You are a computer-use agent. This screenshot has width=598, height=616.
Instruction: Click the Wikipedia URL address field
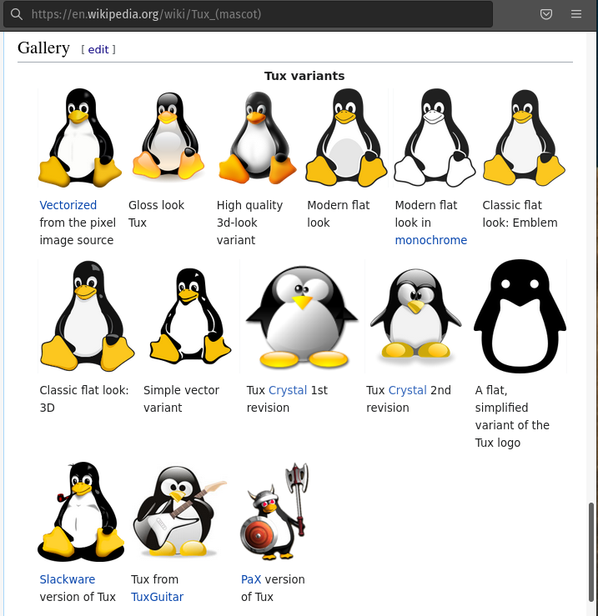(x=250, y=14)
